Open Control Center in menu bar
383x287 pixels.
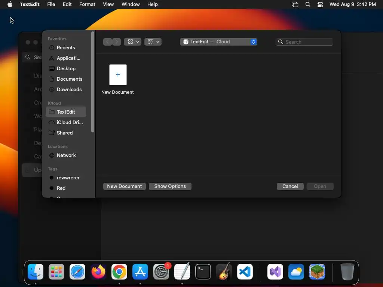pyautogui.click(x=320, y=4)
